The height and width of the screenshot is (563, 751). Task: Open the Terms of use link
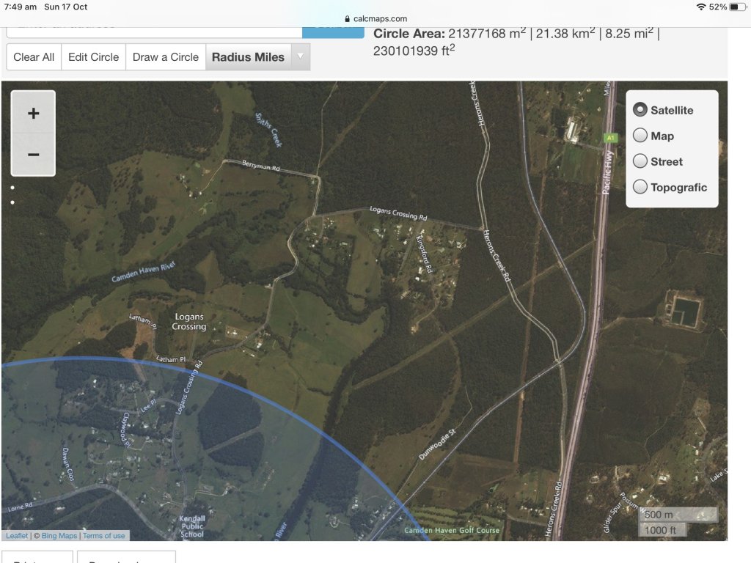click(x=103, y=536)
